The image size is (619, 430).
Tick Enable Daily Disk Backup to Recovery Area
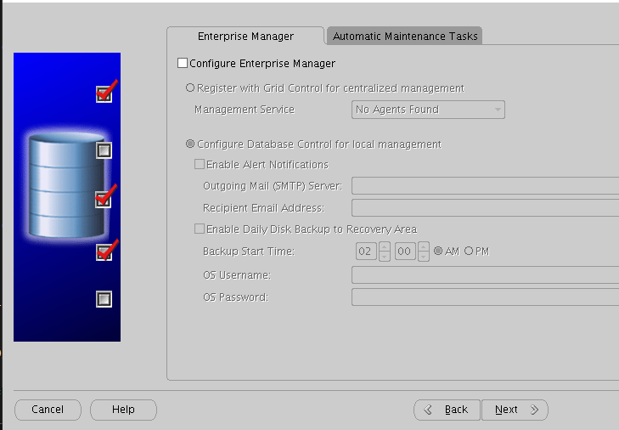(x=200, y=229)
